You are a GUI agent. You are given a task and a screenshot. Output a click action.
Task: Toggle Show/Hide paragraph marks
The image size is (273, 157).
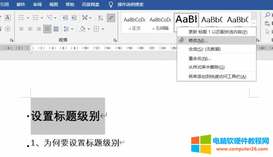click(x=111, y=18)
